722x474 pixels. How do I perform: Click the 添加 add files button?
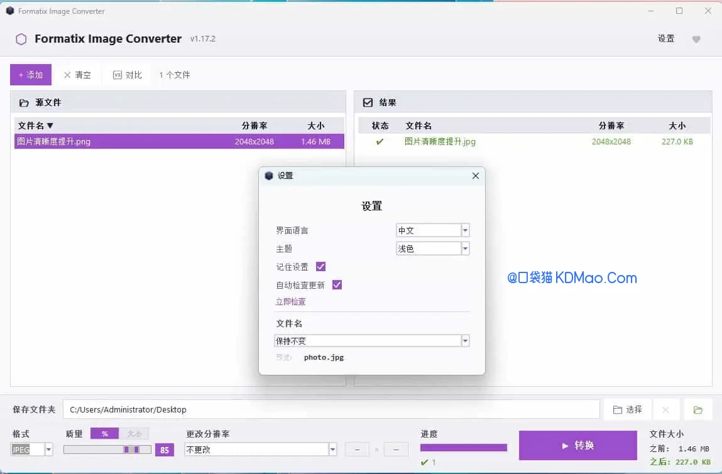(31, 75)
